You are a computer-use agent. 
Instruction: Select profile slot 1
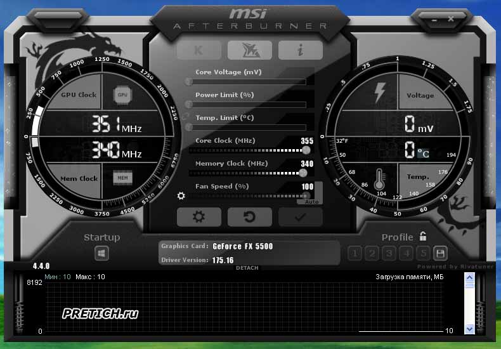pos(355,254)
